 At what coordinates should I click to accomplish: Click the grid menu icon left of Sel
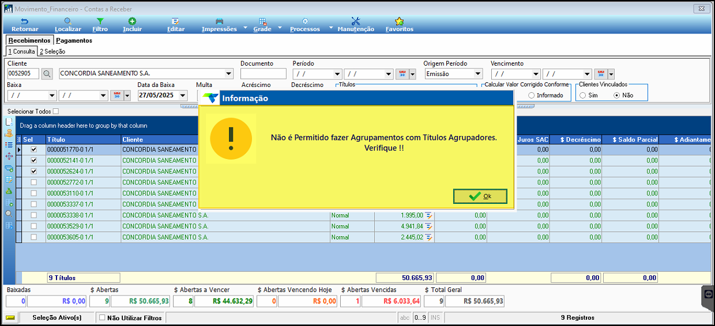[x=18, y=139]
